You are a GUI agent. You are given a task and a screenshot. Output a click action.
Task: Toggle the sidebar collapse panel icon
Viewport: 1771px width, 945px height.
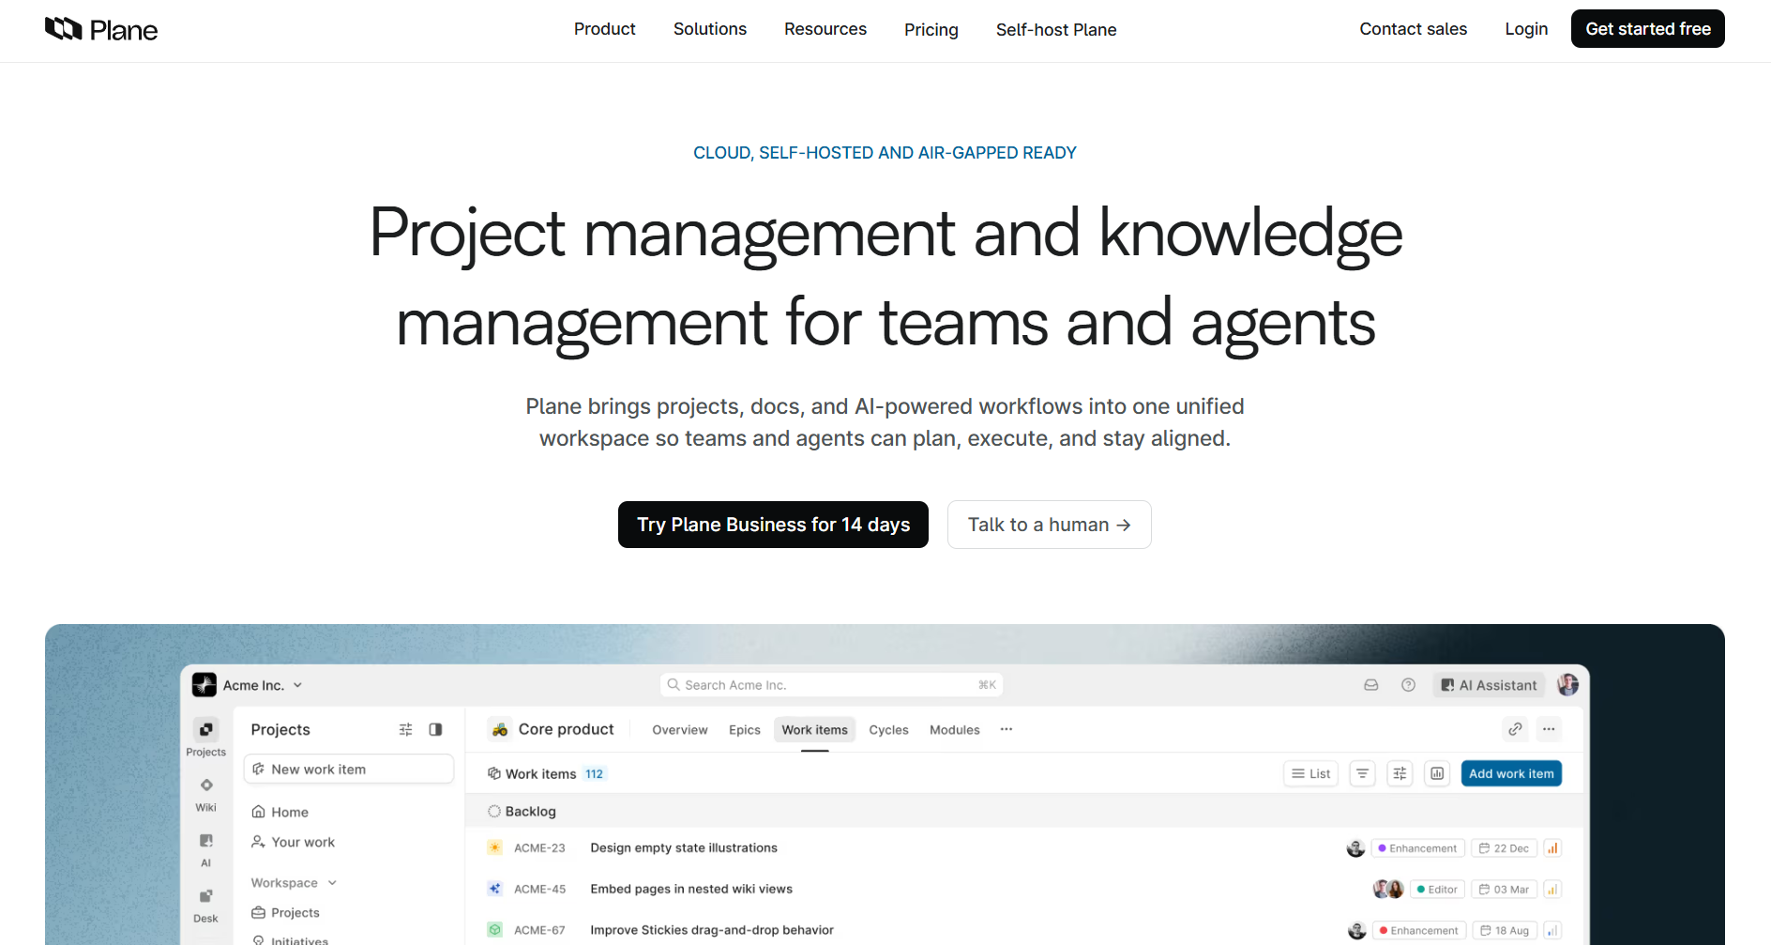(x=435, y=729)
